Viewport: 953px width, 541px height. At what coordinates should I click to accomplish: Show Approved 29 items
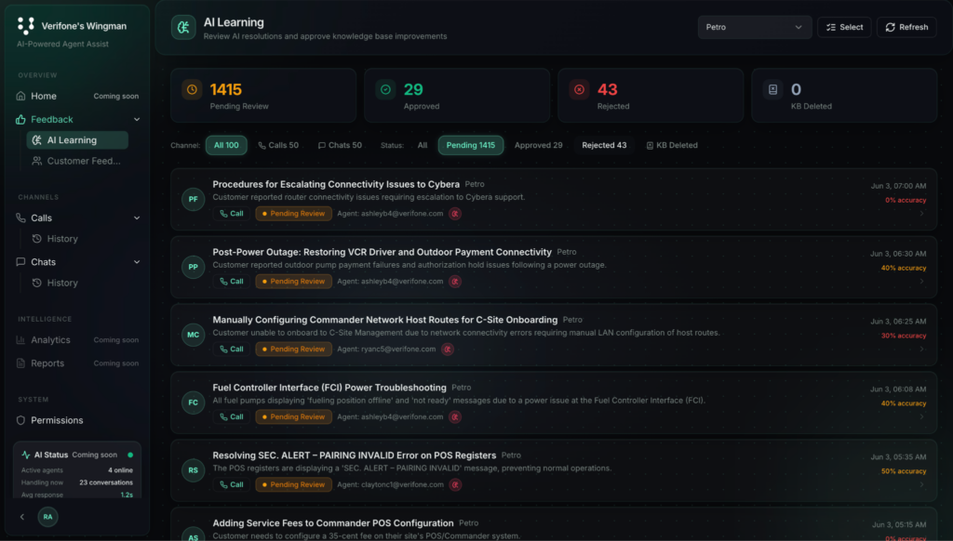click(539, 145)
